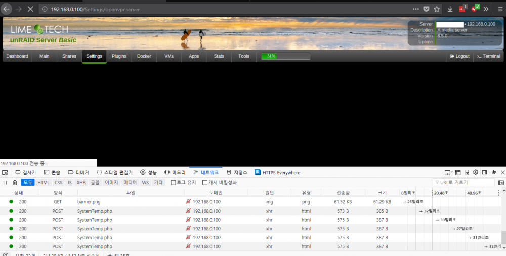The width and height of the screenshot is (506, 256).
Task: Click the 31% progress bar
Action: [x=285, y=56]
